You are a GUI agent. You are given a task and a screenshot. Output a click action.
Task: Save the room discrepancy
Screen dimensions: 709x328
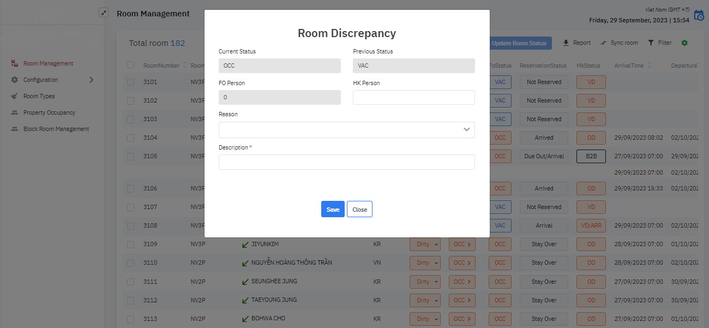coord(333,210)
